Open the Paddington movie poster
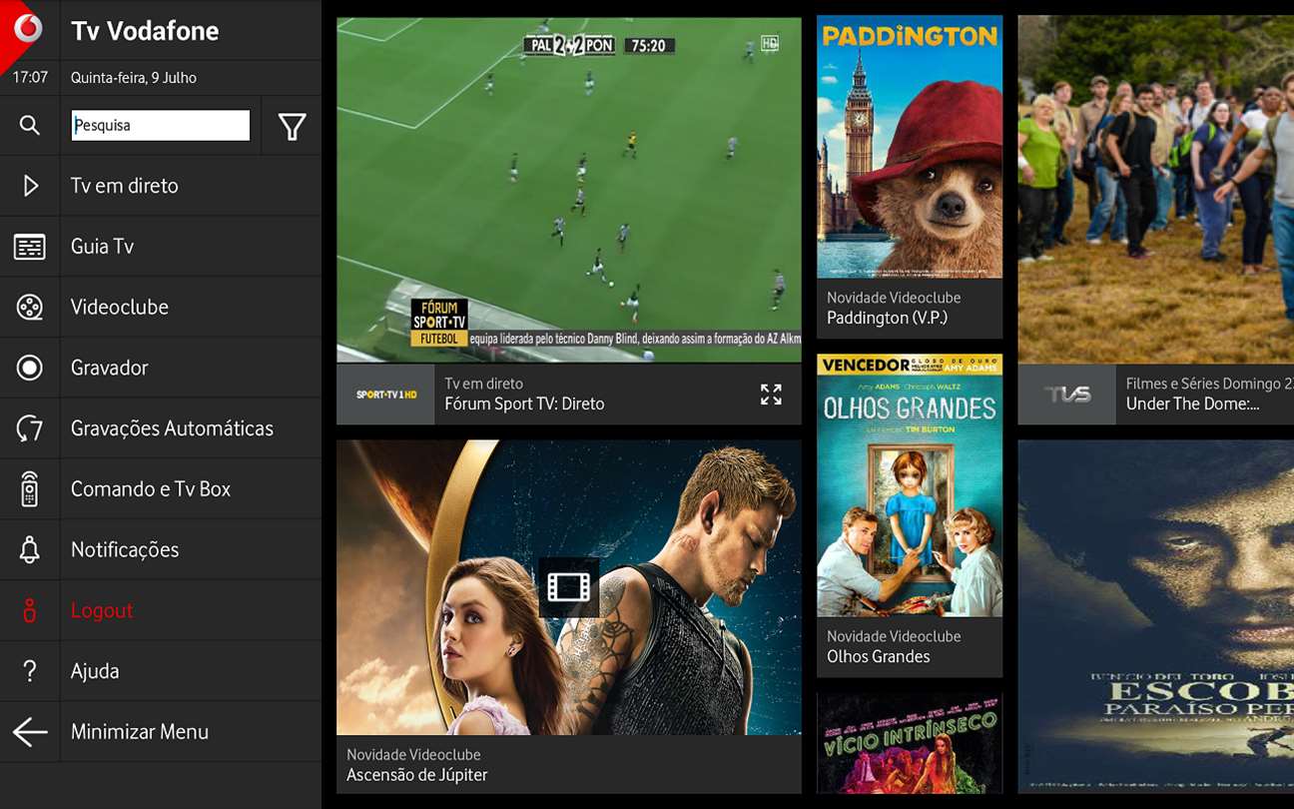The image size is (1294, 809). click(x=910, y=147)
